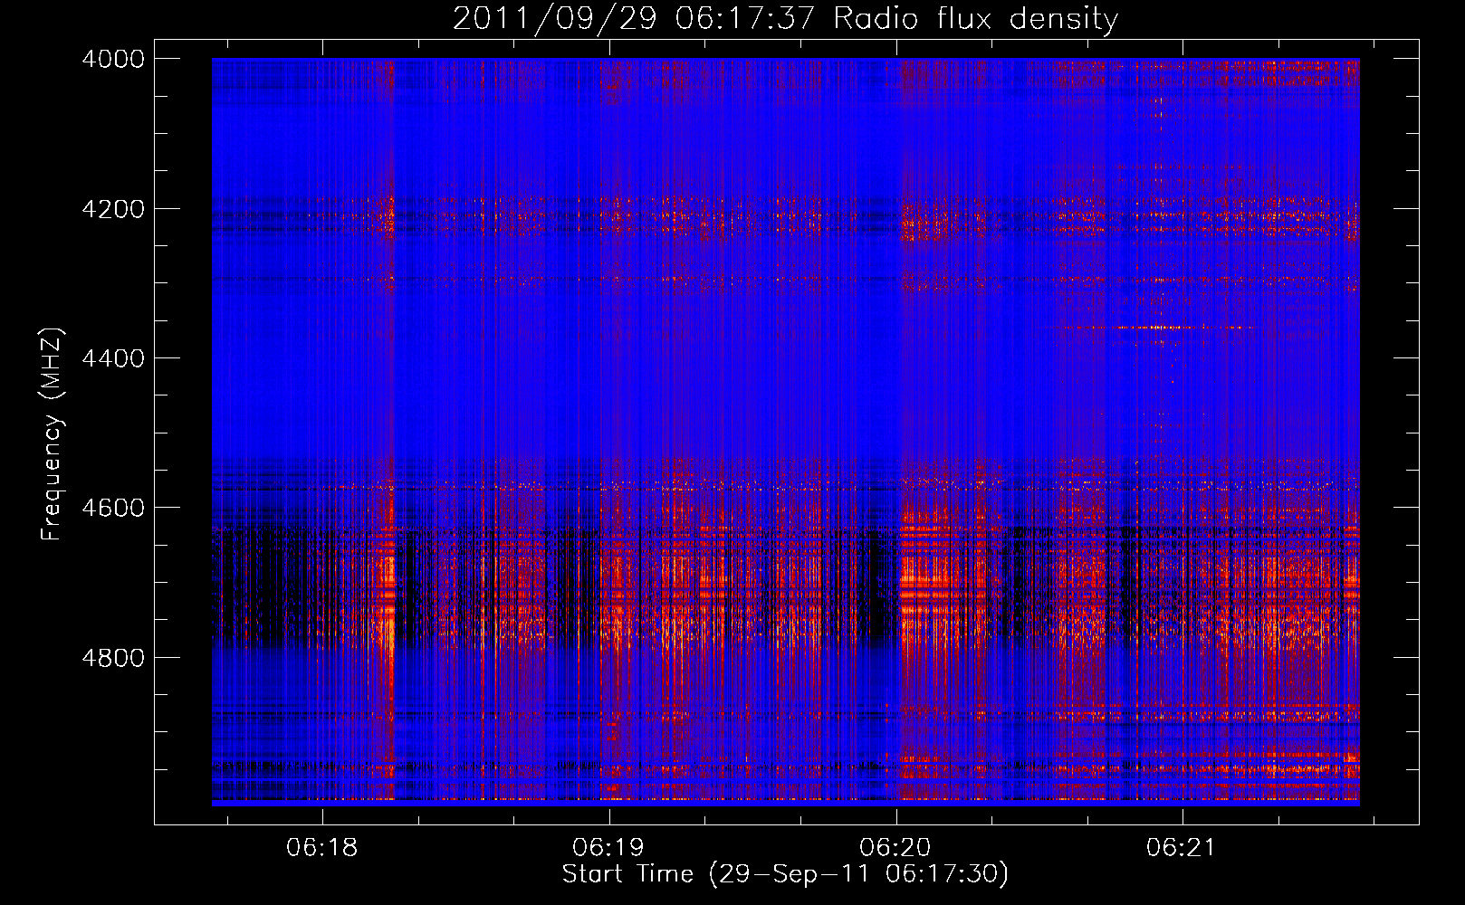This screenshot has height=905, width=1465.
Task: Click the plot title '2011/09/29 06:17:37 Radio flux density'
Action: [785, 19]
